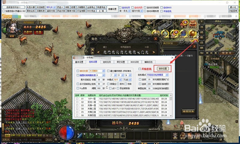The image size is (240, 144).
Task: Enable the Vip卖物 checkbox
Action: pyautogui.click(x=78, y=88)
